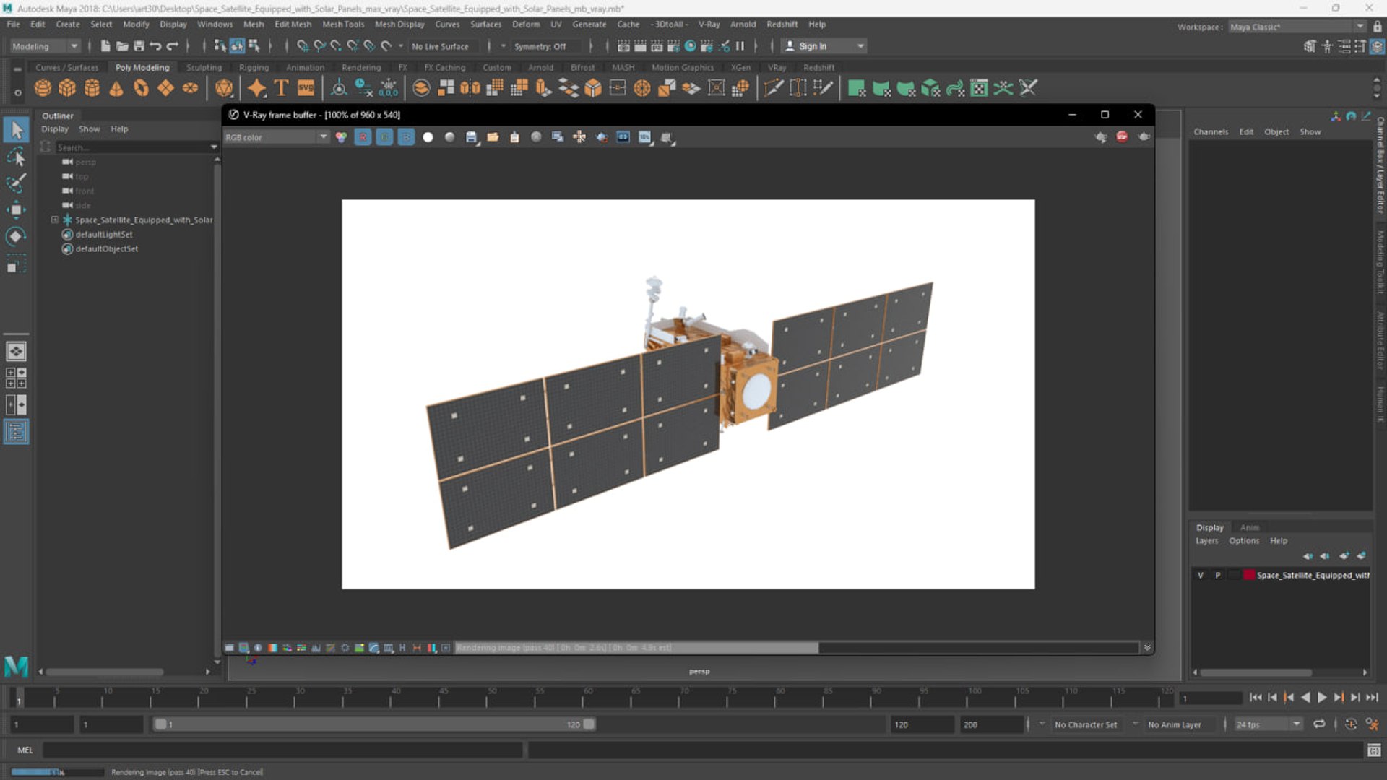Open RGB color channel dropdown
The image size is (1387, 780).
276,137
